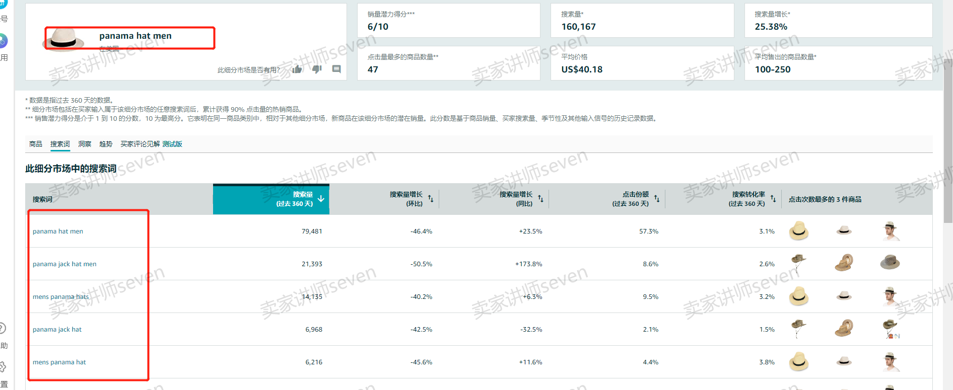This screenshot has width=953, height=390.
Task: Sort the 搜索转化率 column
Action: pos(773,199)
